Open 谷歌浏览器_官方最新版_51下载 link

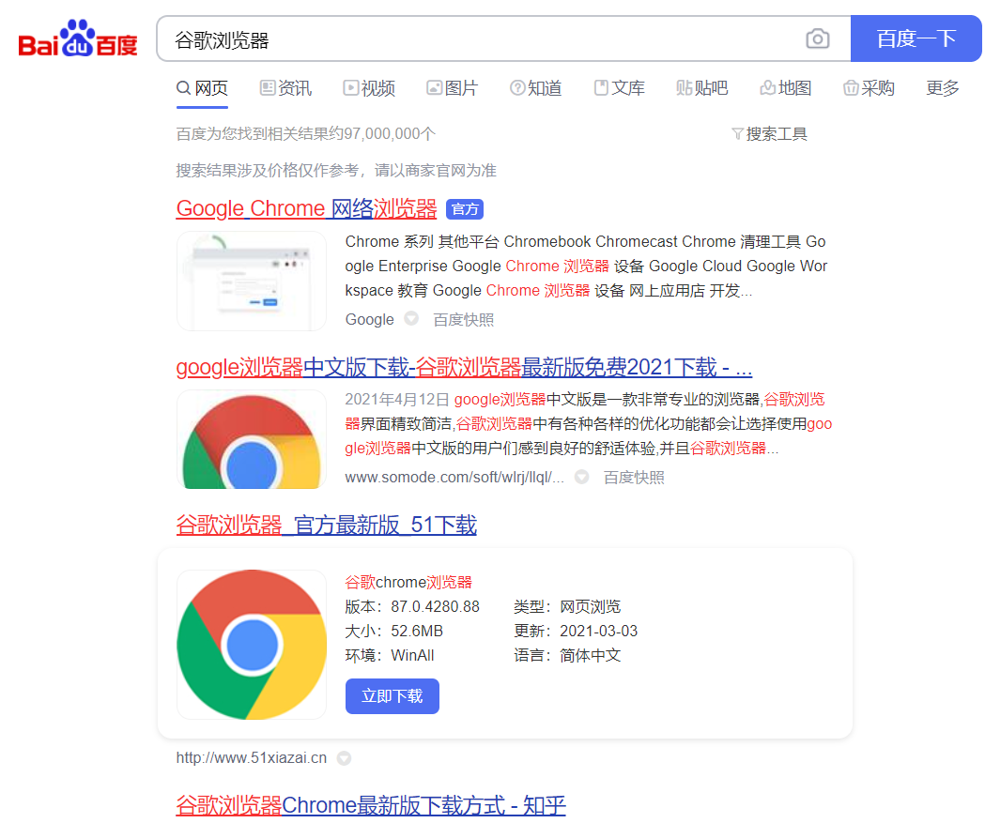coord(327,525)
